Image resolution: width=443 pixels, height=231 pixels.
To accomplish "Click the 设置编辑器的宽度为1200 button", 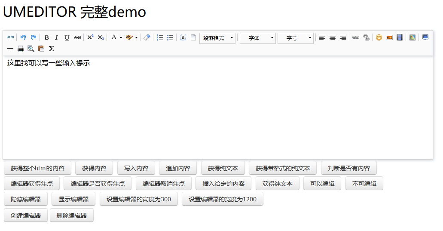I will [x=223, y=199].
